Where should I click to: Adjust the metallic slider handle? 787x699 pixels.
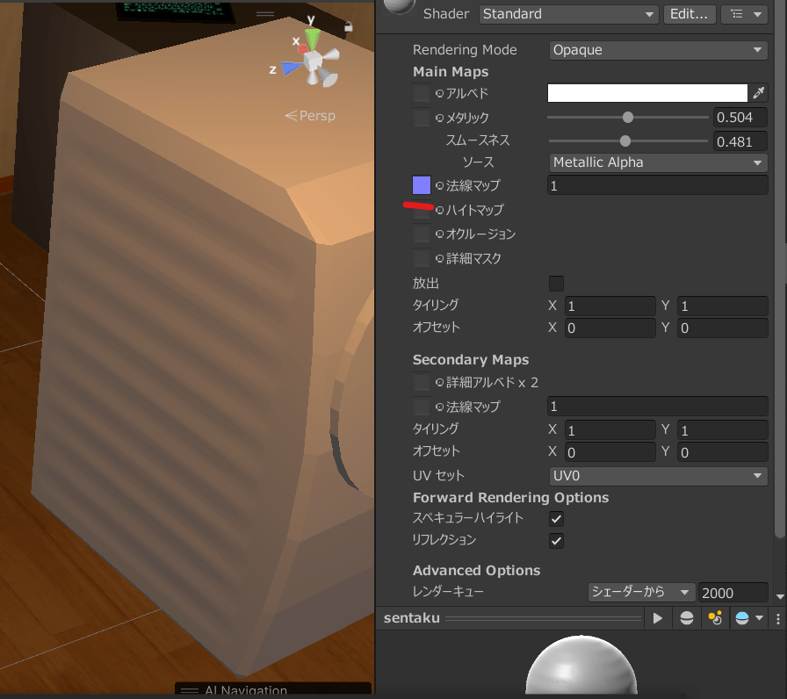pyautogui.click(x=628, y=118)
